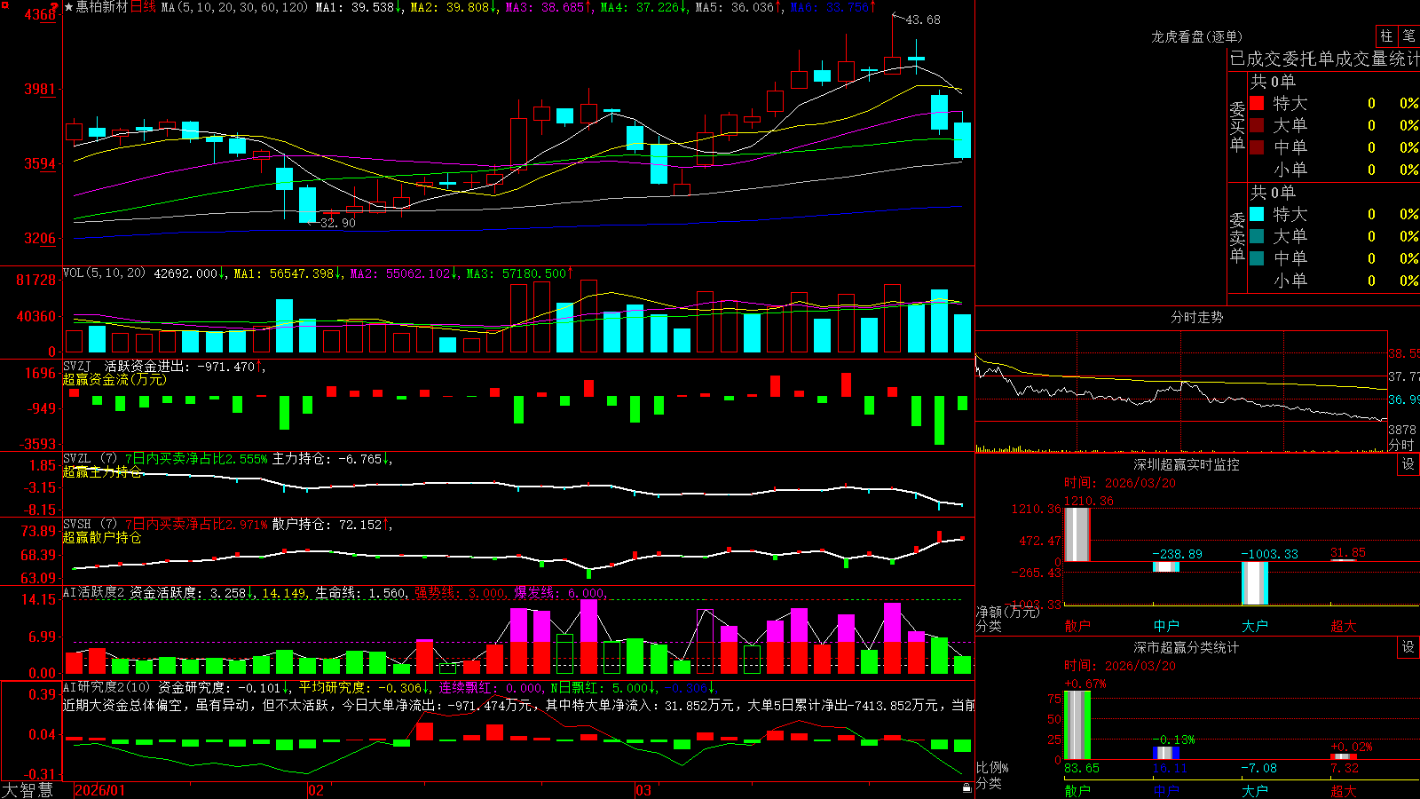Click the teal 大单 sell-order swatch
Image resolution: width=1420 pixels, height=799 pixels.
[1257, 236]
